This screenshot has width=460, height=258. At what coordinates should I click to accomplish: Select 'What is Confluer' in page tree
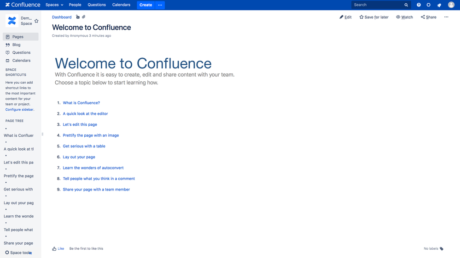coord(18,135)
